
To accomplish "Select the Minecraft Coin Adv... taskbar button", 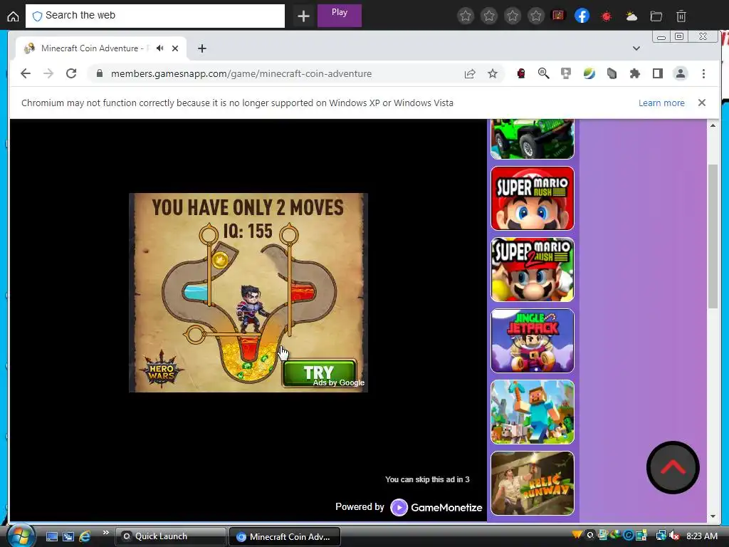I will (x=285, y=536).
